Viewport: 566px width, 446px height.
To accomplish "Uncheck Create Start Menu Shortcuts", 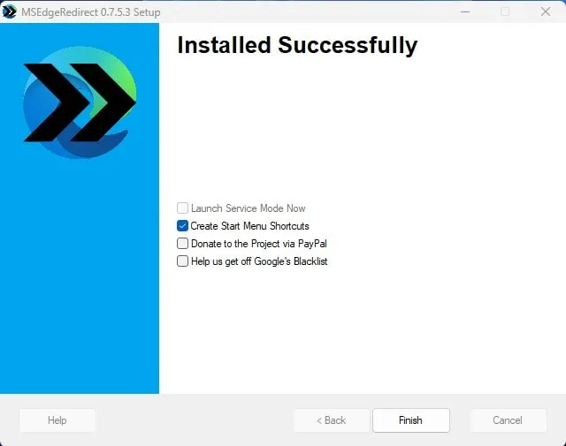I will coord(182,226).
